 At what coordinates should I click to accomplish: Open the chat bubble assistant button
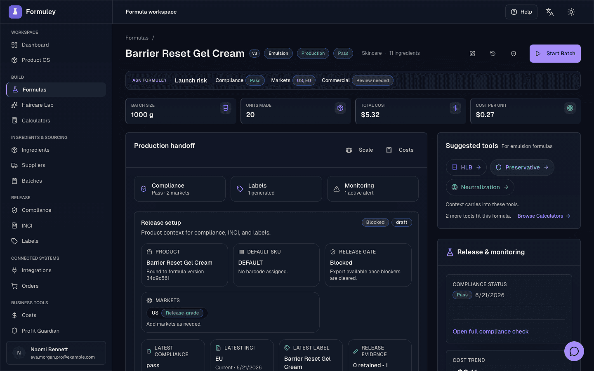[574, 351]
